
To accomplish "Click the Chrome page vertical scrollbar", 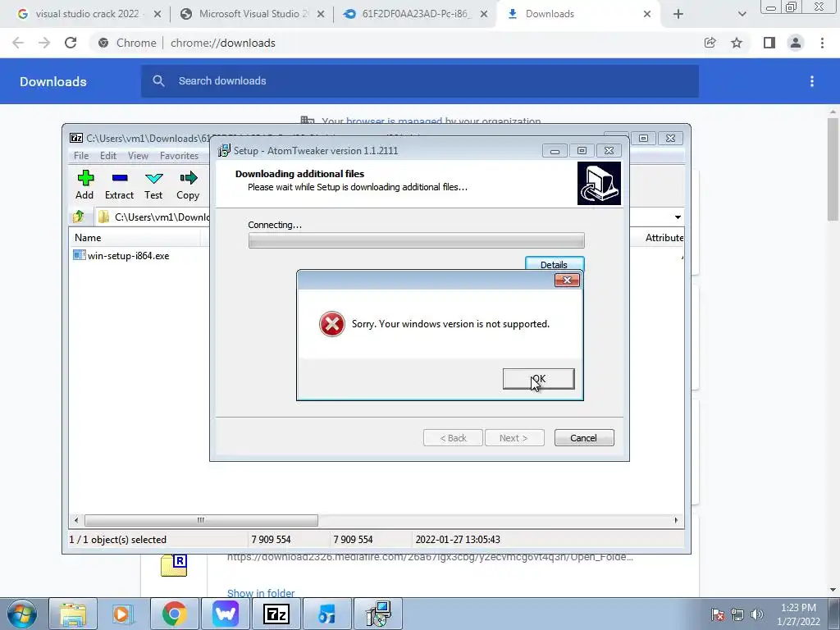I will click(x=833, y=169).
